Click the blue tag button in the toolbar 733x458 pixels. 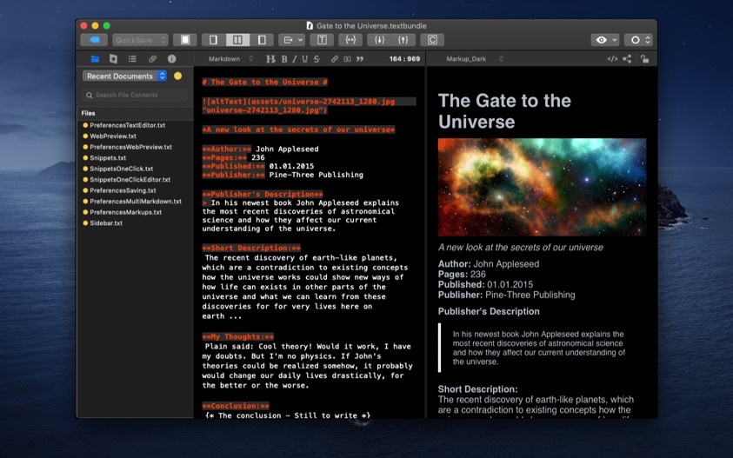[94, 40]
